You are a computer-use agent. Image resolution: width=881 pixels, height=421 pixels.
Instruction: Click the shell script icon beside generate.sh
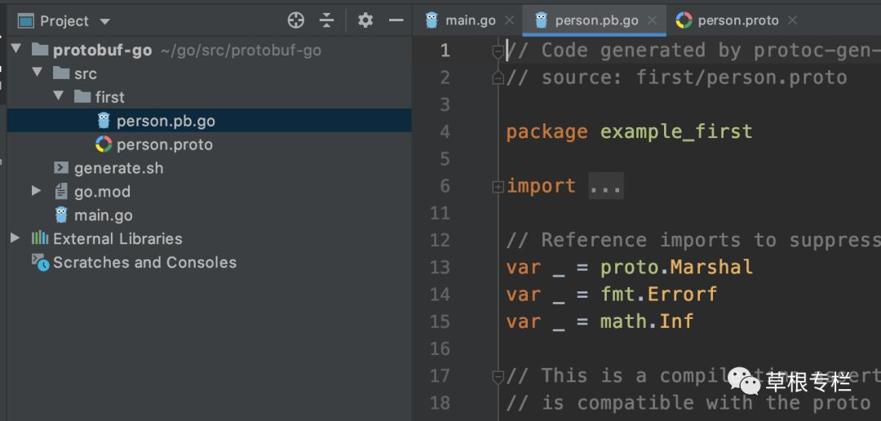[x=61, y=167]
